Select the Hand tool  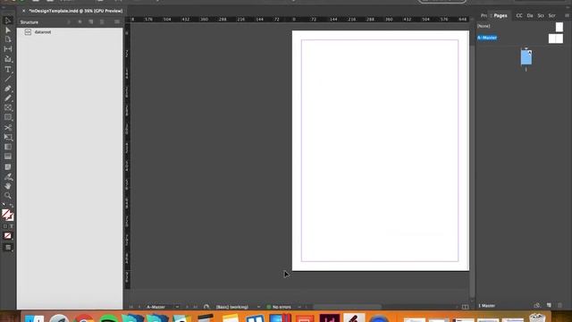tap(8, 186)
